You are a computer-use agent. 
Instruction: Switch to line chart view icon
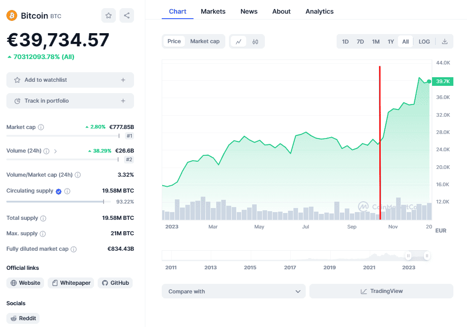point(238,41)
